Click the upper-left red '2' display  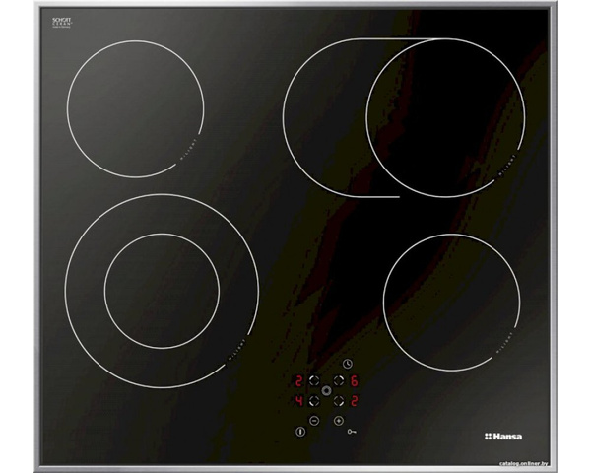click(x=298, y=381)
